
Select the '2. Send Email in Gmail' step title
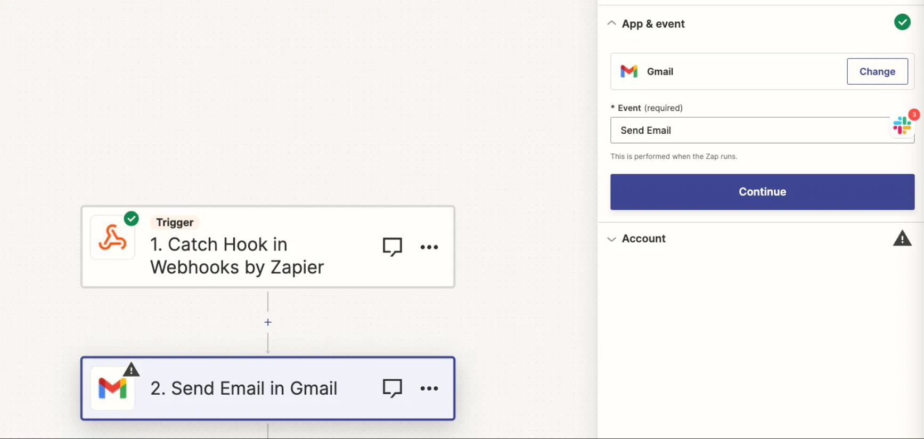[x=243, y=388]
